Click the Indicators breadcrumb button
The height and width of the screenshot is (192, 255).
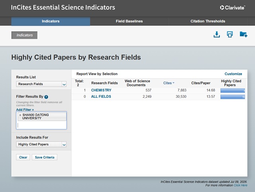(x=24, y=35)
